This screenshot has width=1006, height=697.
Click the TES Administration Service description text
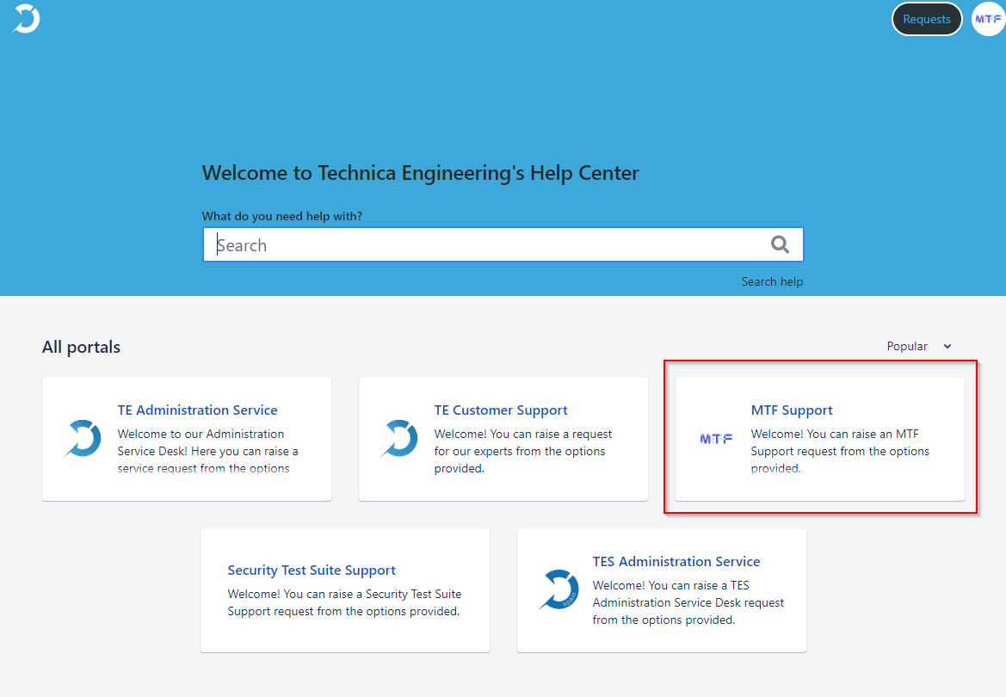coord(688,602)
